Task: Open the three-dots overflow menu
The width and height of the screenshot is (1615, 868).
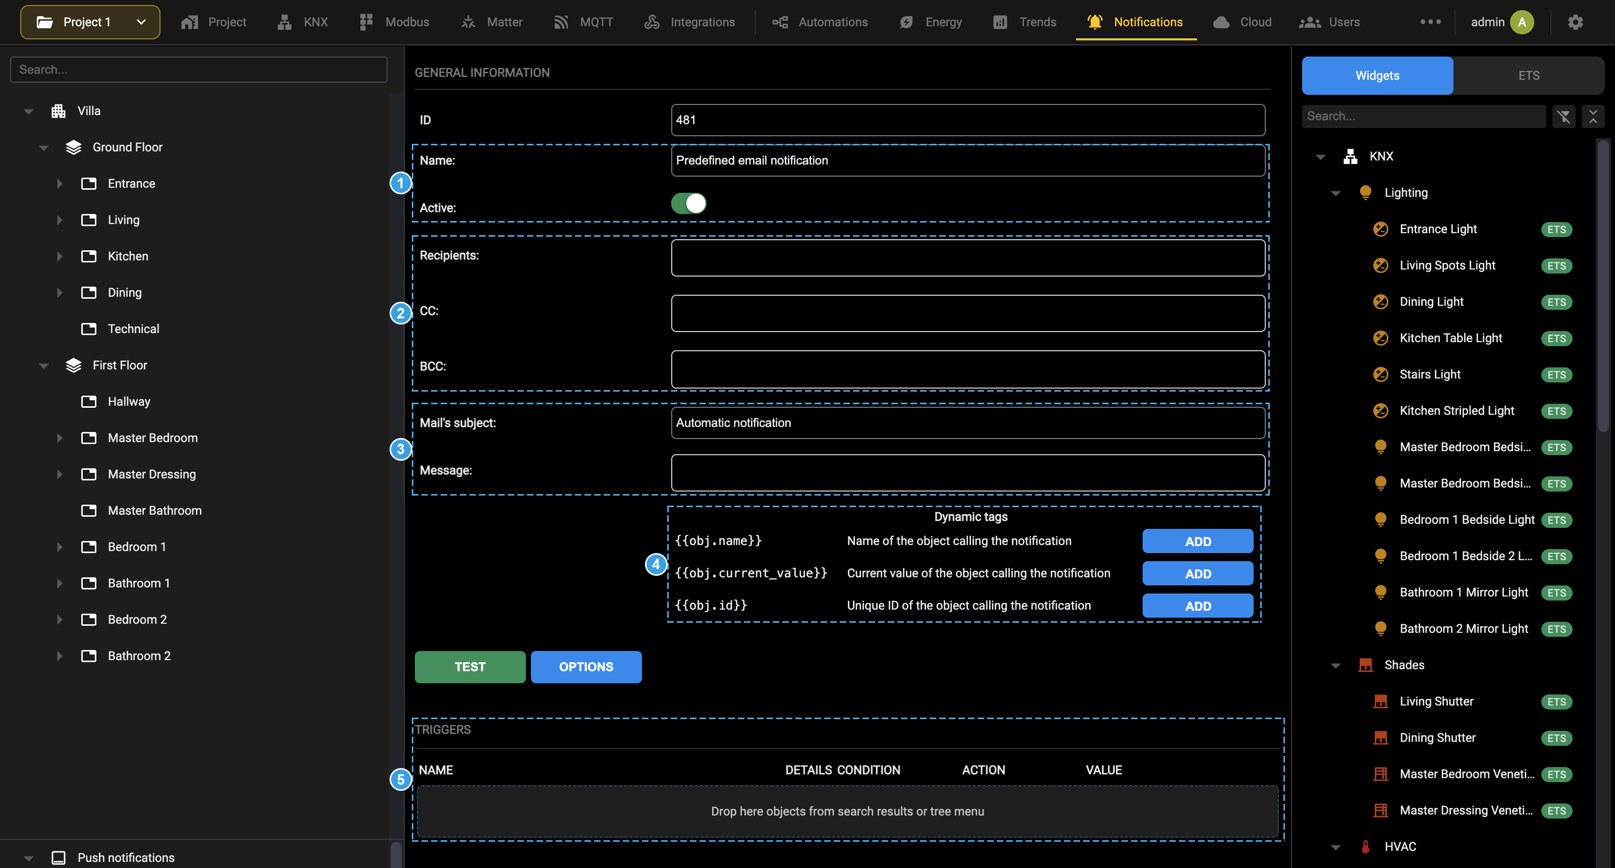Action: pos(1430,22)
